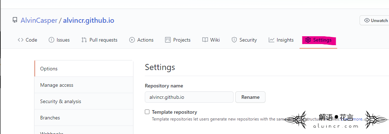The width and height of the screenshot is (389, 134).
Task: Go to the Pull requests tab
Action: click(99, 40)
